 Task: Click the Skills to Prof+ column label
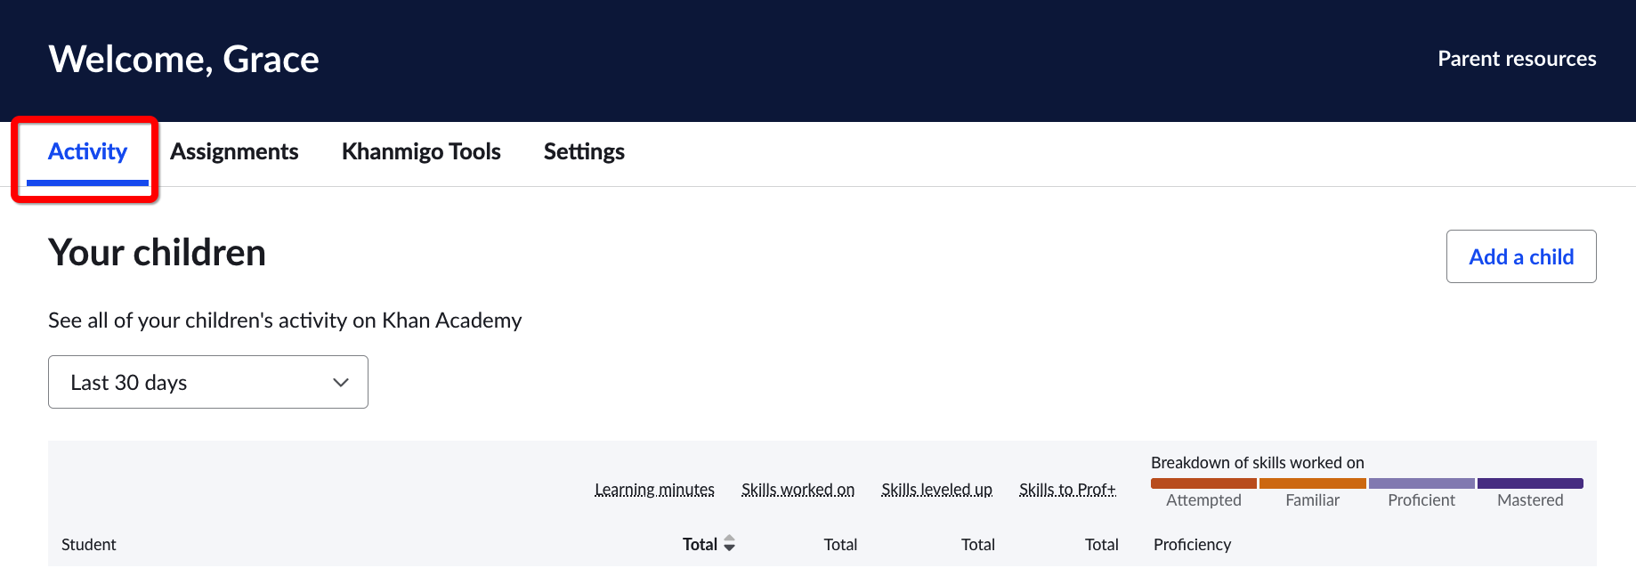1067,490
